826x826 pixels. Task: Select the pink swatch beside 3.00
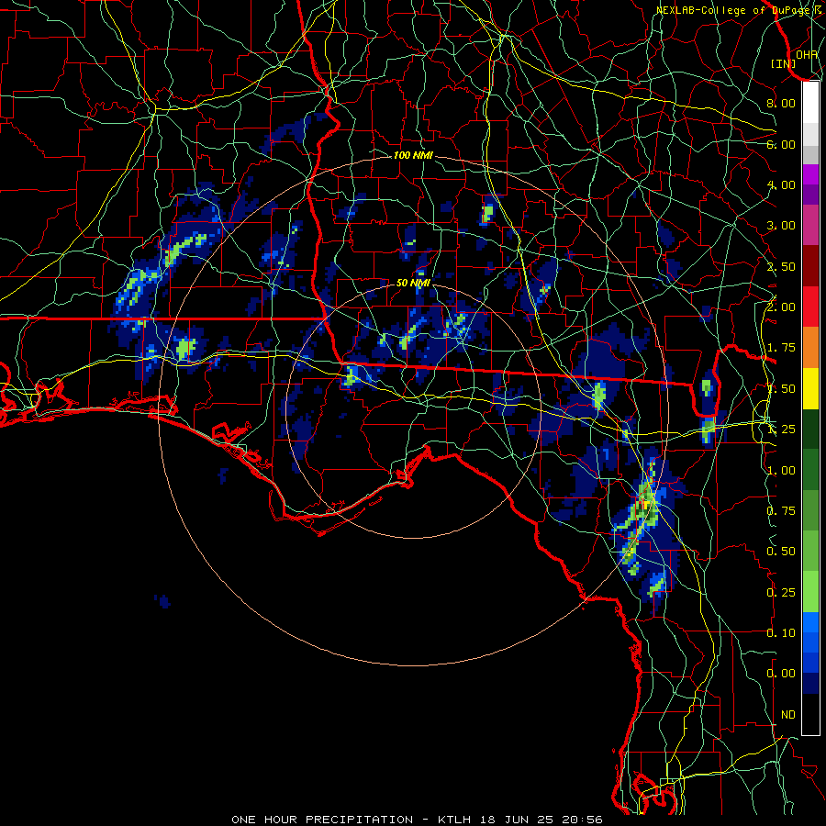point(810,226)
